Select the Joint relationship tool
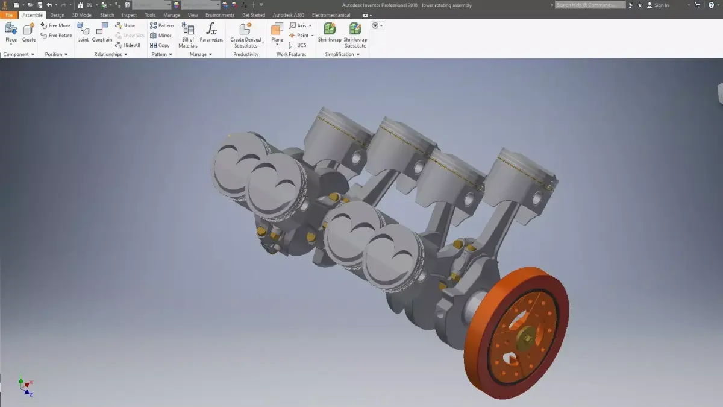The height and width of the screenshot is (407, 723). (83, 32)
